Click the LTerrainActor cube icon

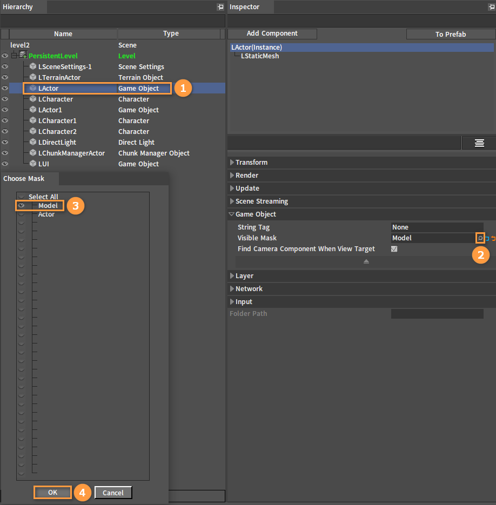click(x=33, y=77)
